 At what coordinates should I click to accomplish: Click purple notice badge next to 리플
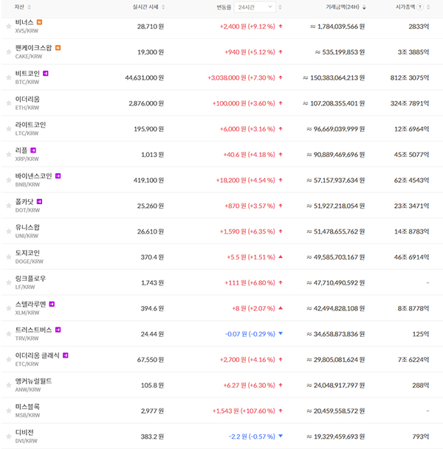[x=33, y=150]
